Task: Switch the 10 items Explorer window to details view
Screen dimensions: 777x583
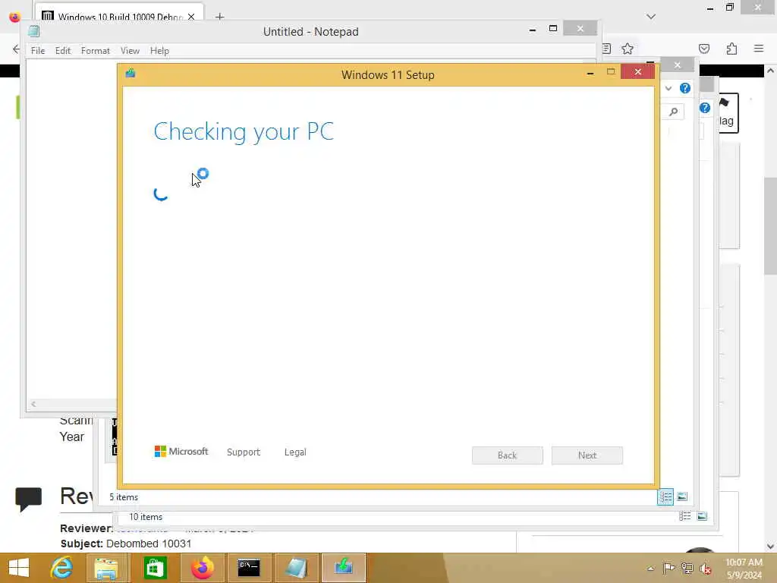Action: pos(685,516)
